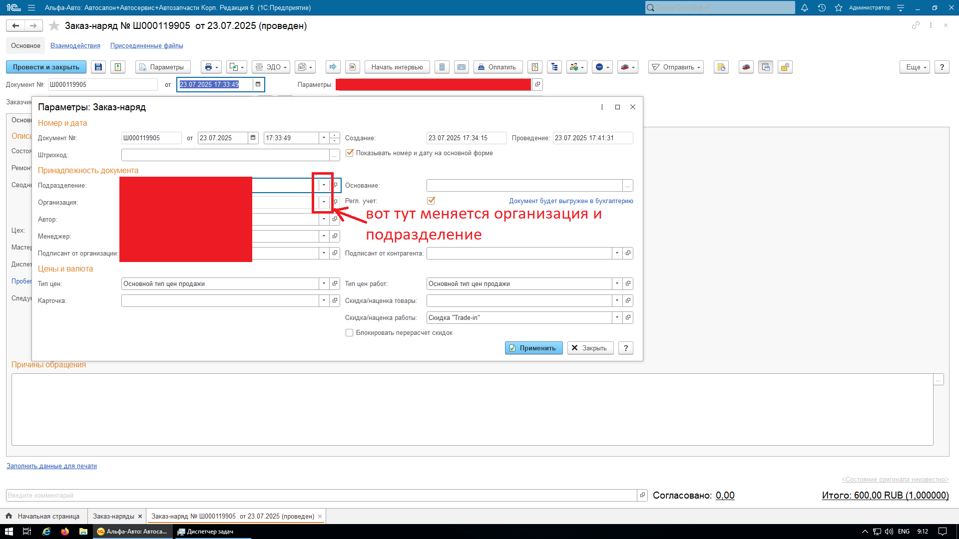959x539 pixels.
Task: Open the Организация dropdown arrow
Action: click(x=324, y=202)
